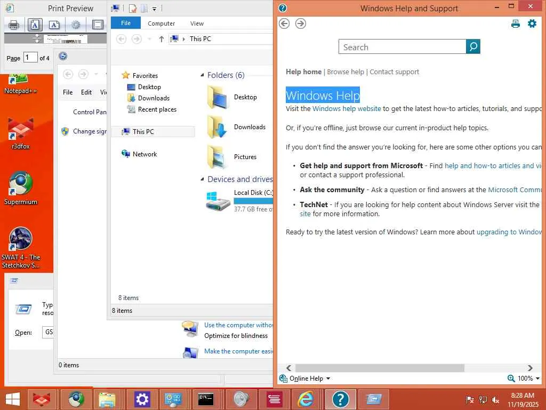Open the upgrading to Windows link
Image resolution: width=546 pixels, height=410 pixels.
509,232
